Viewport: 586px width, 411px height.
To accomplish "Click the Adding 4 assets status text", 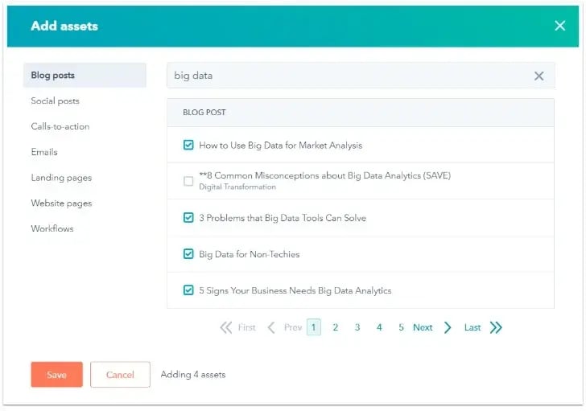I will (x=193, y=375).
